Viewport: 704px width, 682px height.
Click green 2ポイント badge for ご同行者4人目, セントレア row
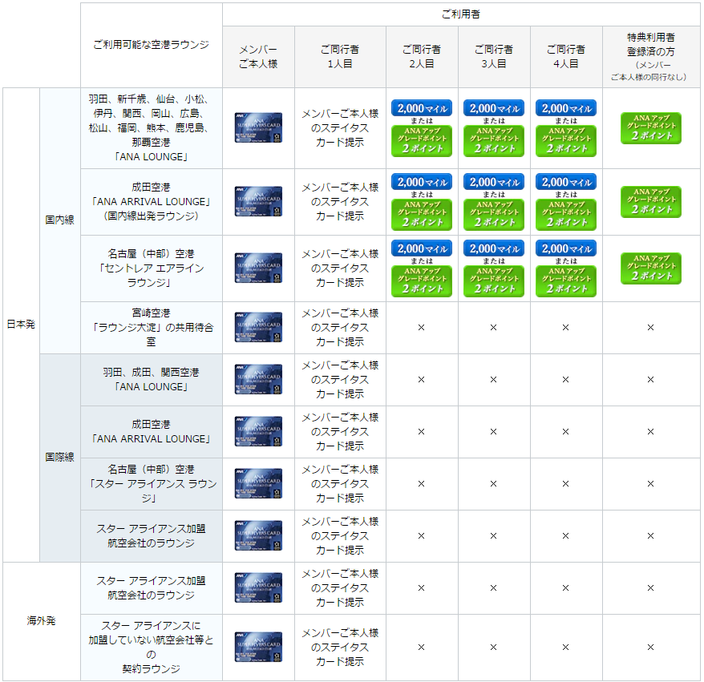point(566,280)
